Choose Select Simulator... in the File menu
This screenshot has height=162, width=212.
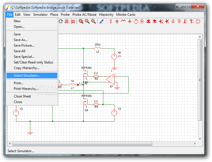tap(32, 76)
